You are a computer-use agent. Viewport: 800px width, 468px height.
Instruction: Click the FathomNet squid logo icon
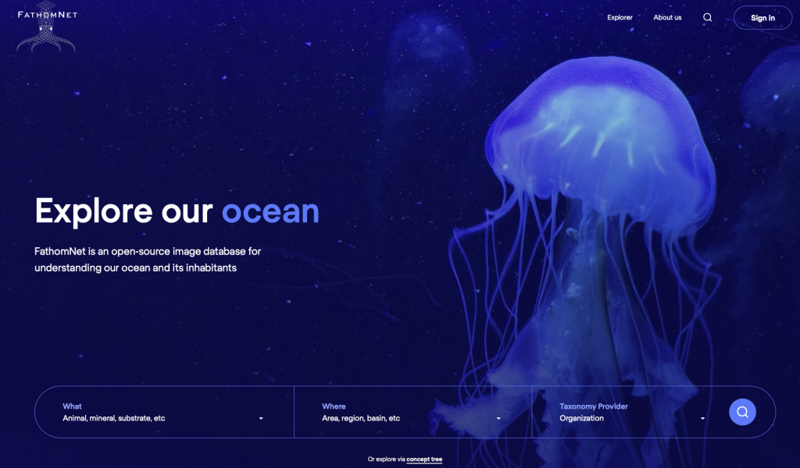pos(46,30)
